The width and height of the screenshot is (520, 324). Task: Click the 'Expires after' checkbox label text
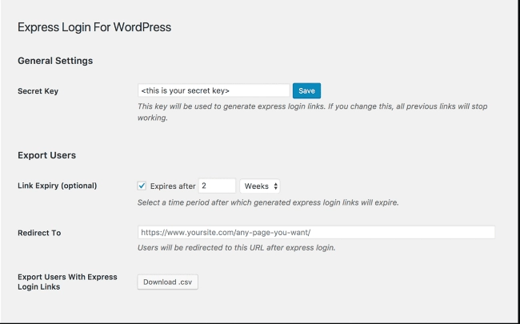pyautogui.click(x=173, y=186)
